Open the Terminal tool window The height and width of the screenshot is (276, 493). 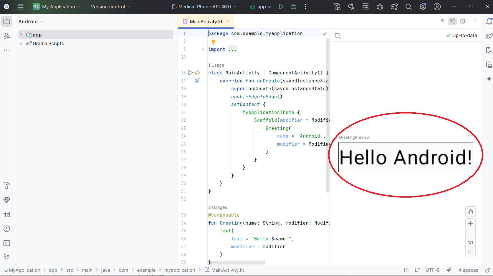pyautogui.click(x=7, y=243)
